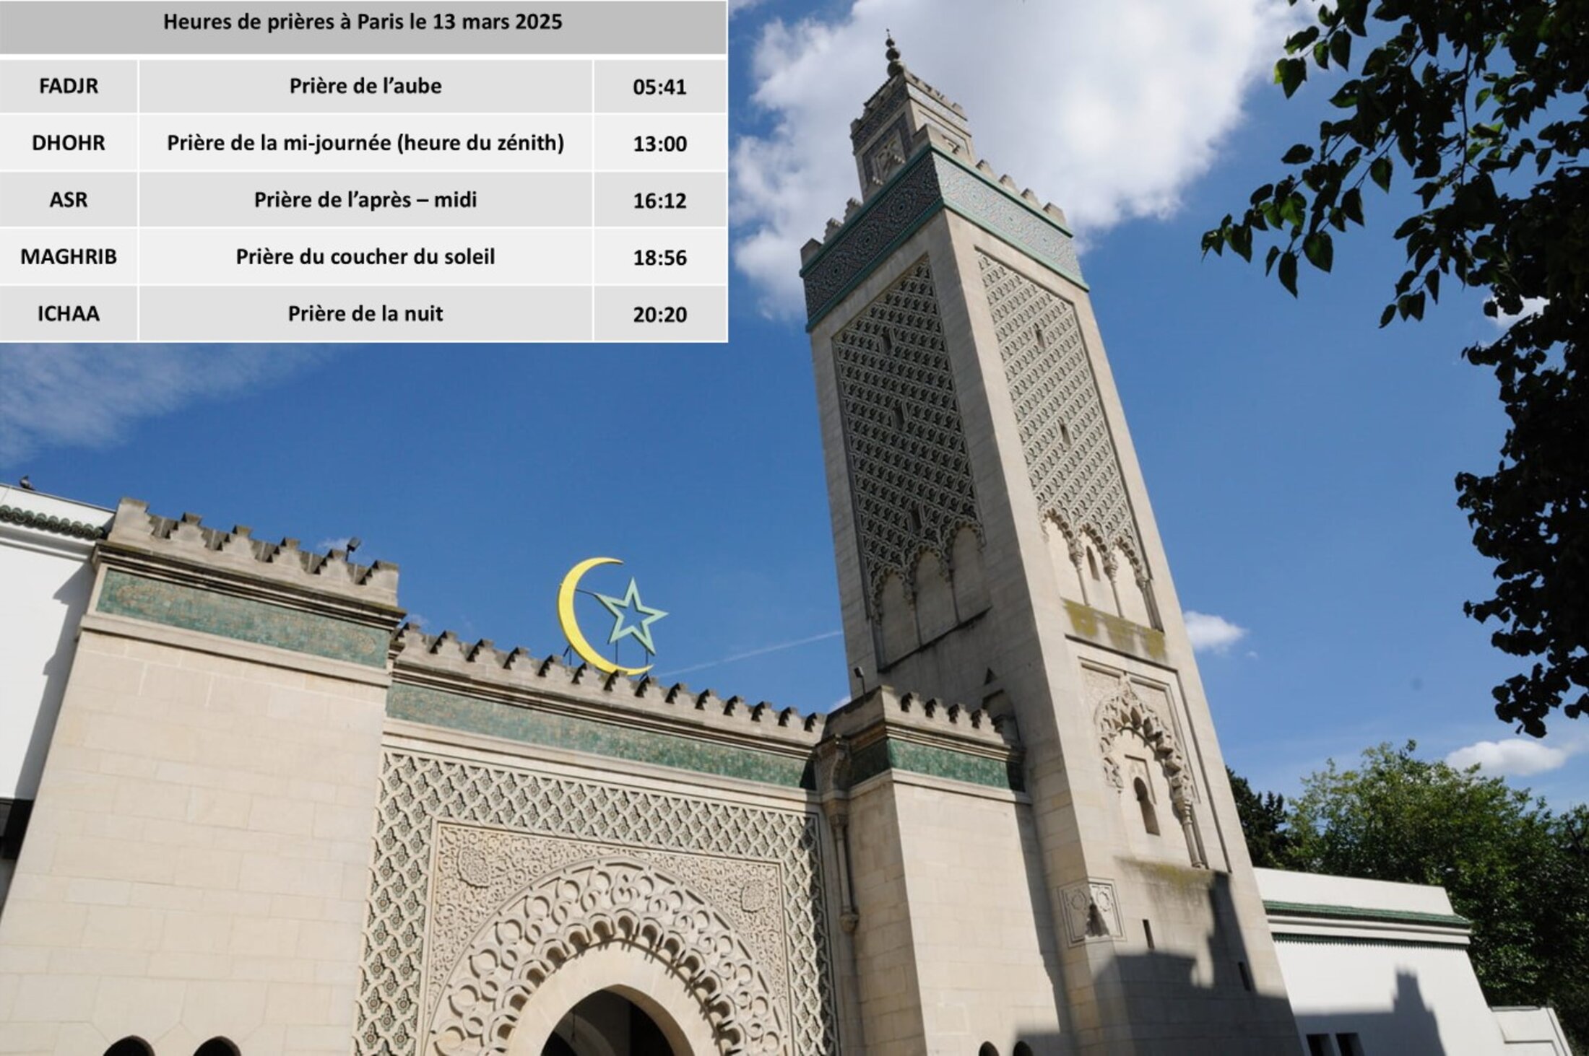Select the DHOHR cell
Viewport: 1589px width, 1056px height.
[69, 143]
